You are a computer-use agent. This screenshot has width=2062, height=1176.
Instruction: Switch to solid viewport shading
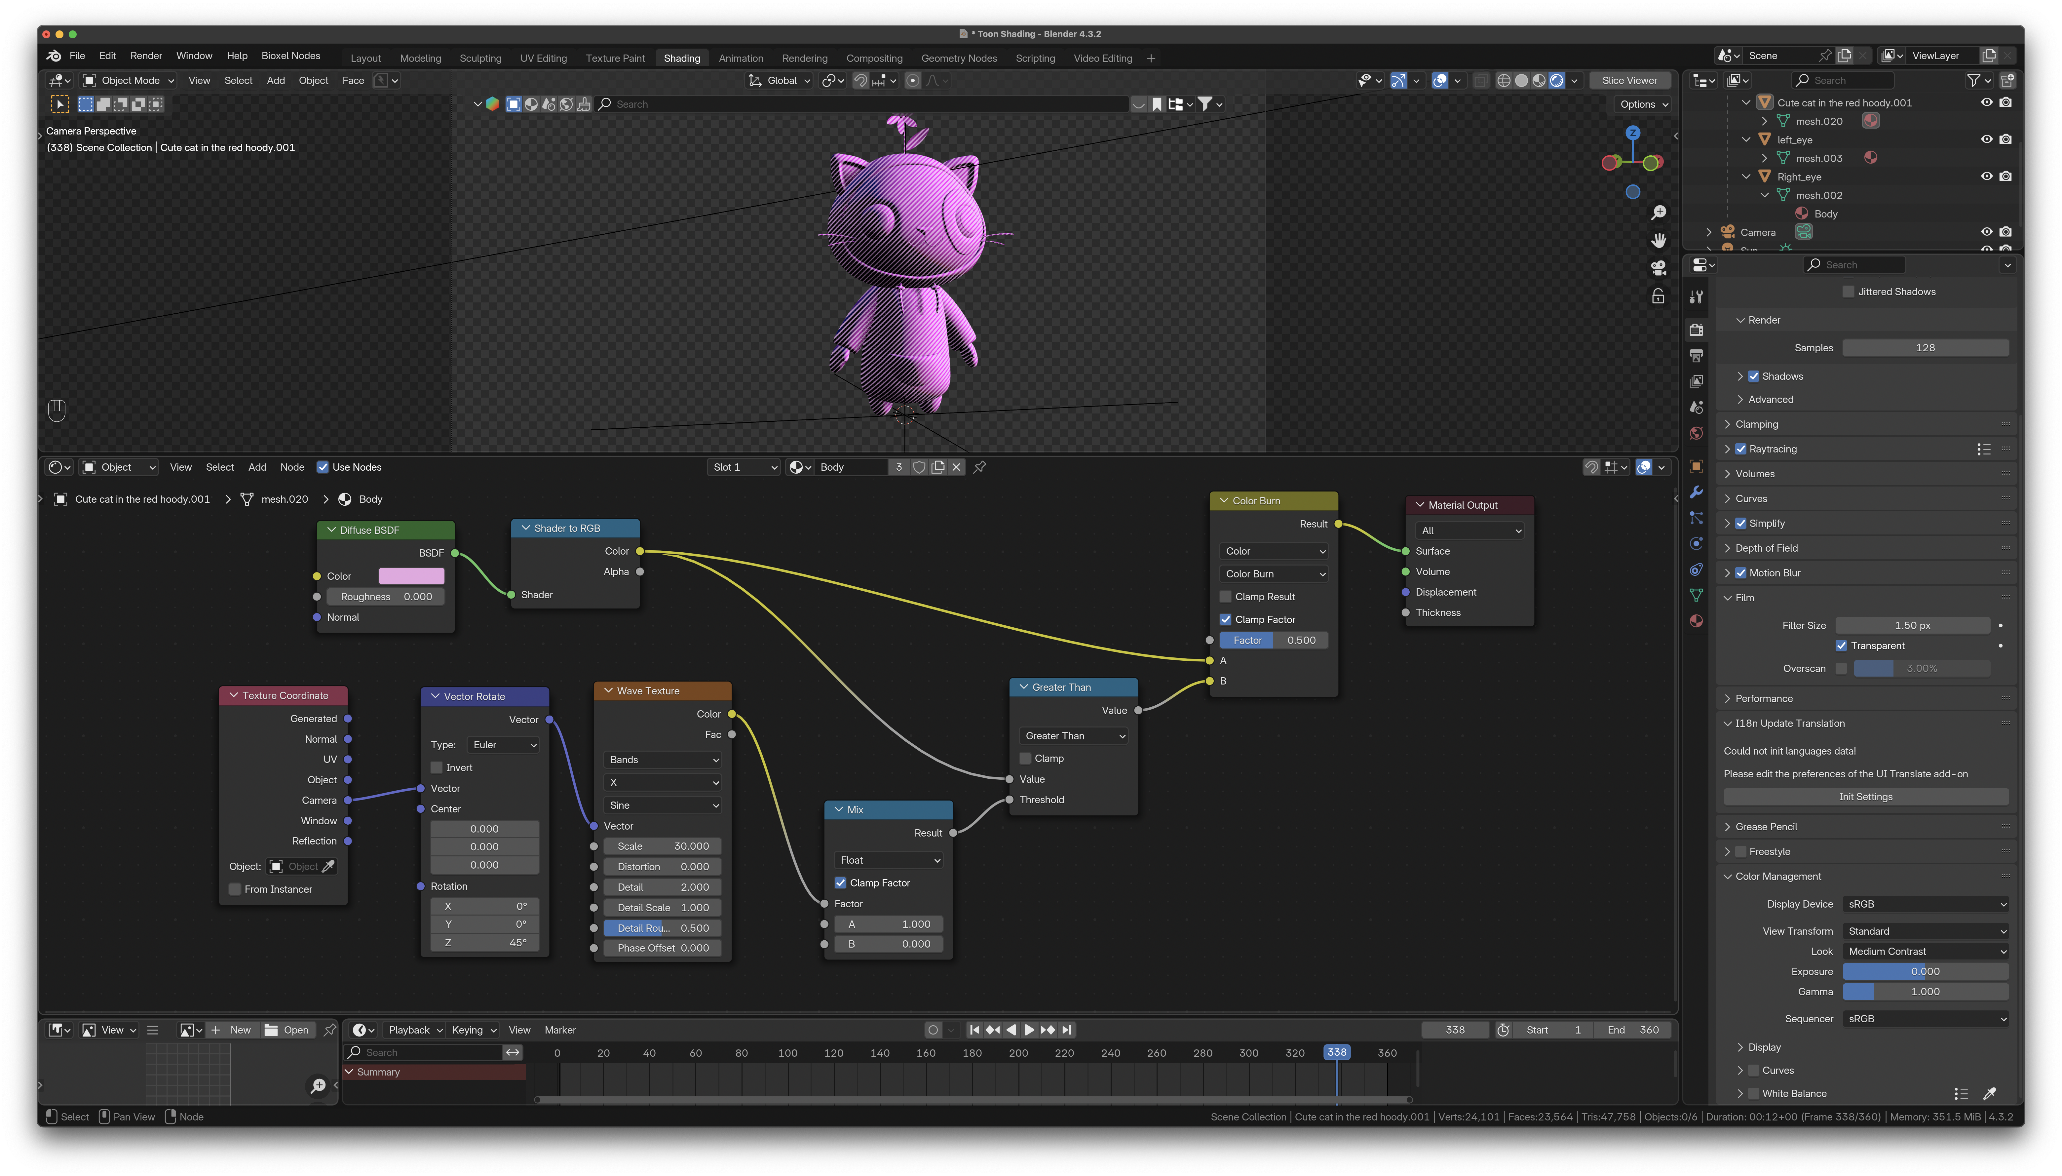coord(1521,81)
